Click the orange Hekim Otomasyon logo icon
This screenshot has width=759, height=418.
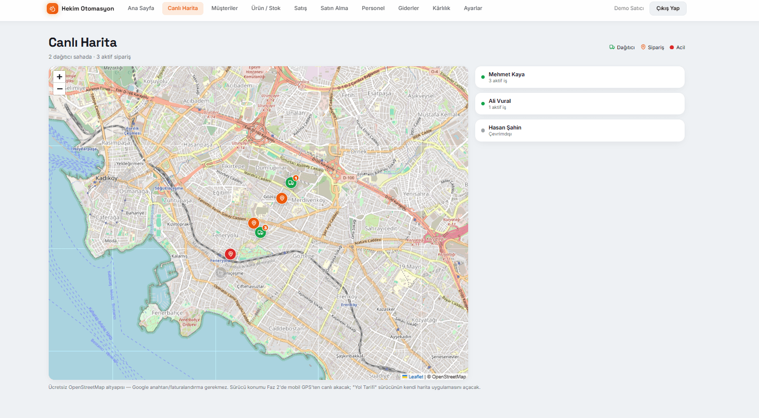[x=52, y=9]
